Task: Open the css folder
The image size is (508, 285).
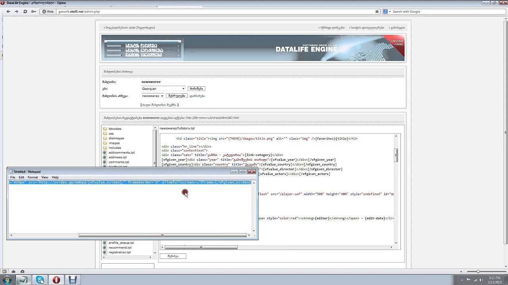Action: [111, 133]
